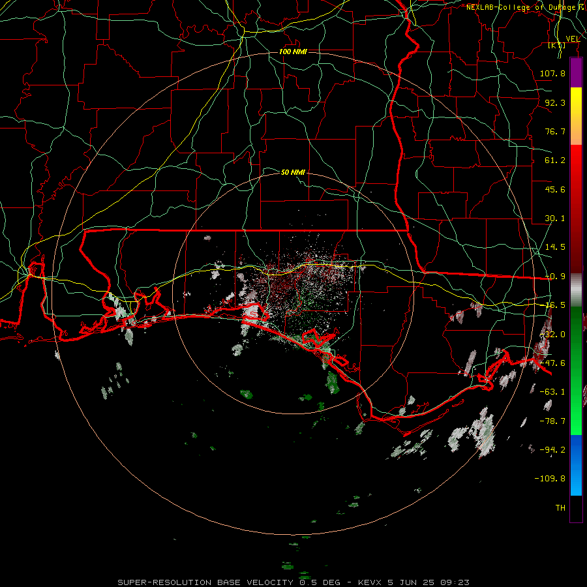Image resolution: width=587 pixels, height=587 pixels.
Task: Select the -109.8 velocity scale value
Action: pyautogui.click(x=550, y=479)
